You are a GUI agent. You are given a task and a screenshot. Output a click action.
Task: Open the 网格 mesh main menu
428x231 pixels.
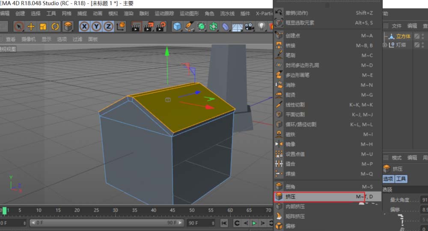pyautogui.click(x=66, y=13)
